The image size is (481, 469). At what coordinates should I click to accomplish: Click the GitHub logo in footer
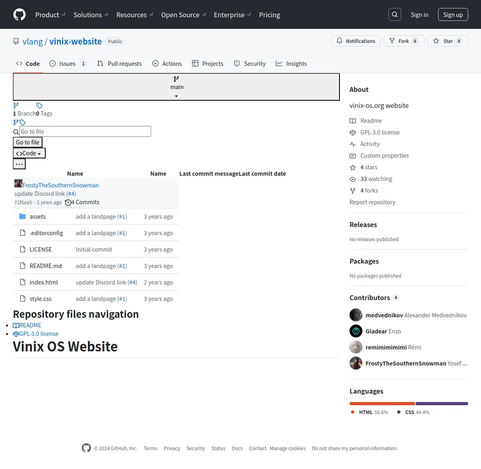point(86,448)
